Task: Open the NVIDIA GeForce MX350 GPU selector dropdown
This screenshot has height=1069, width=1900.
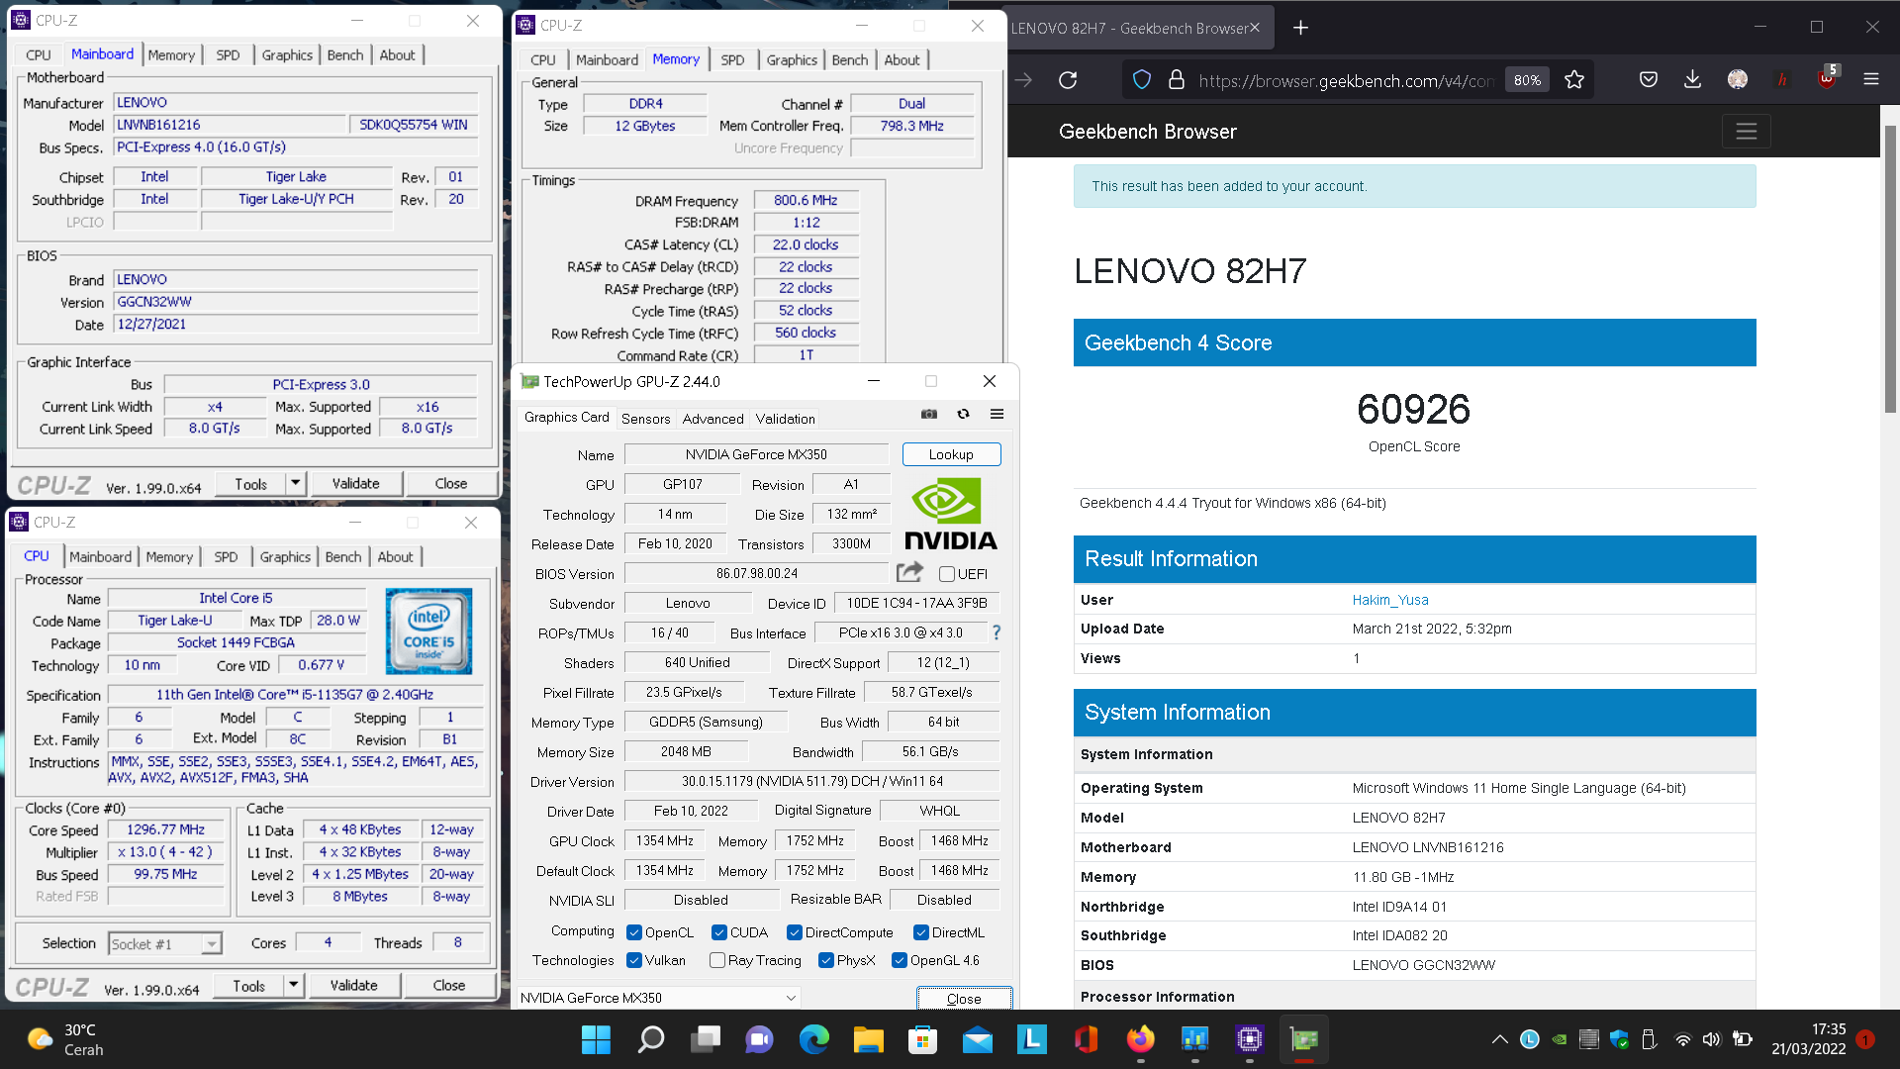Action: click(x=658, y=998)
